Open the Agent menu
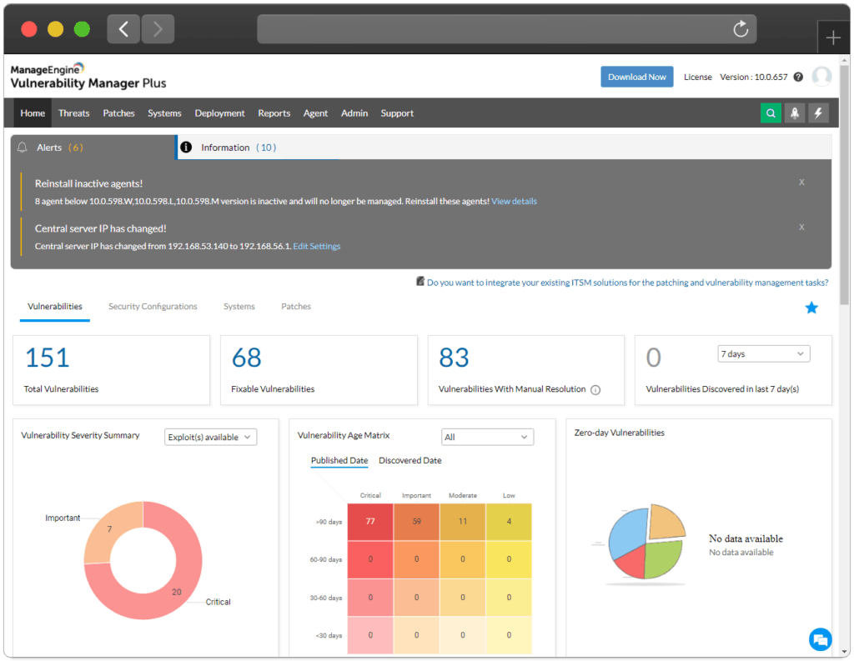 (x=315, y=113)
